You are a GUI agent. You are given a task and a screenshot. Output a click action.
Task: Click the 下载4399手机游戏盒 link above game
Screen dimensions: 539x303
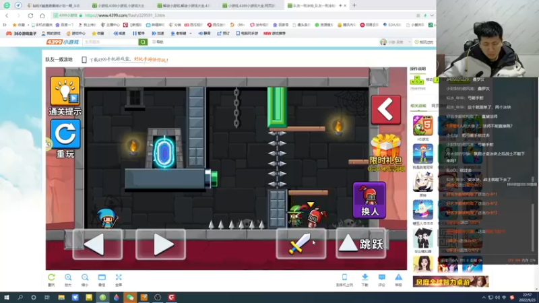click(x=125, y=60)
